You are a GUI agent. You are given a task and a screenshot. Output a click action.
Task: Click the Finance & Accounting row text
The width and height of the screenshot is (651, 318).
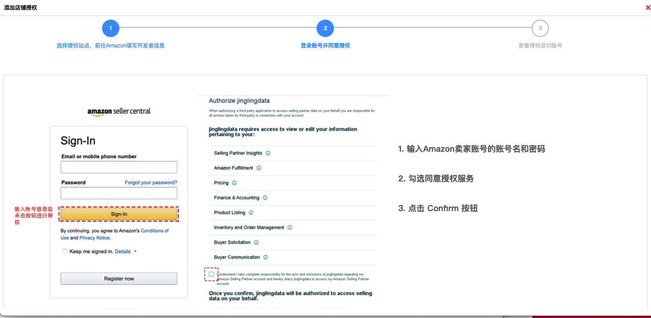pyautogui.click(x=237, y=198)
